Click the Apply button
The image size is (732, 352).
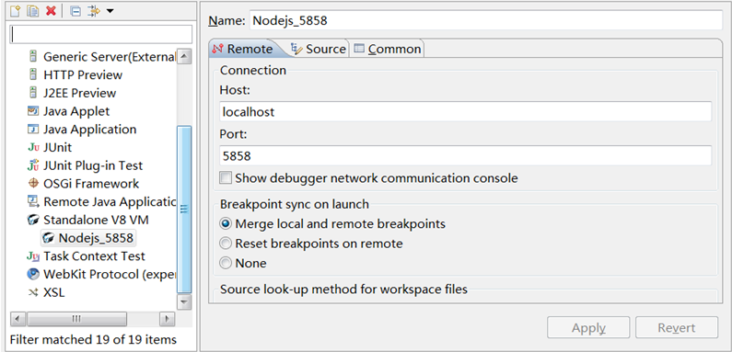coord(588,328)
